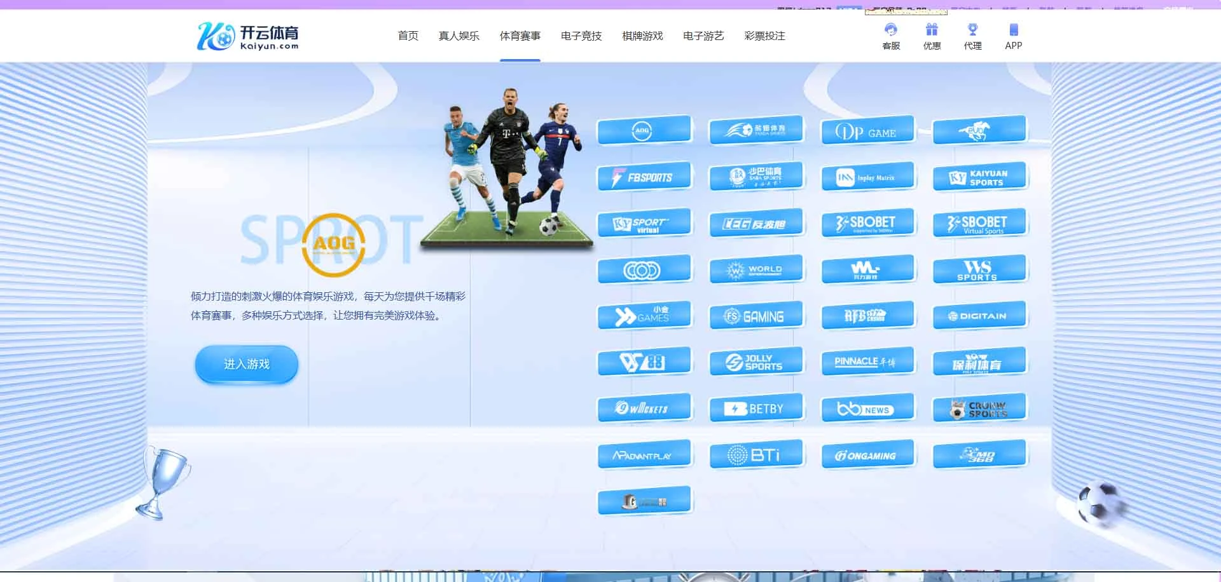Screen dimensions: 1221x582
Task: Select the FB Sports provider tile
Action: point(644,177)
